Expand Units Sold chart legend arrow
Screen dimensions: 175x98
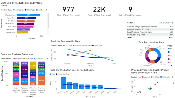coord(47,10)
